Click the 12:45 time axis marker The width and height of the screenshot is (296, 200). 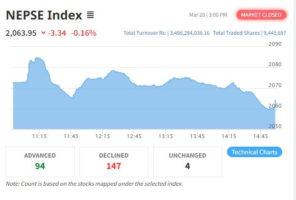[x=134, y=136]
